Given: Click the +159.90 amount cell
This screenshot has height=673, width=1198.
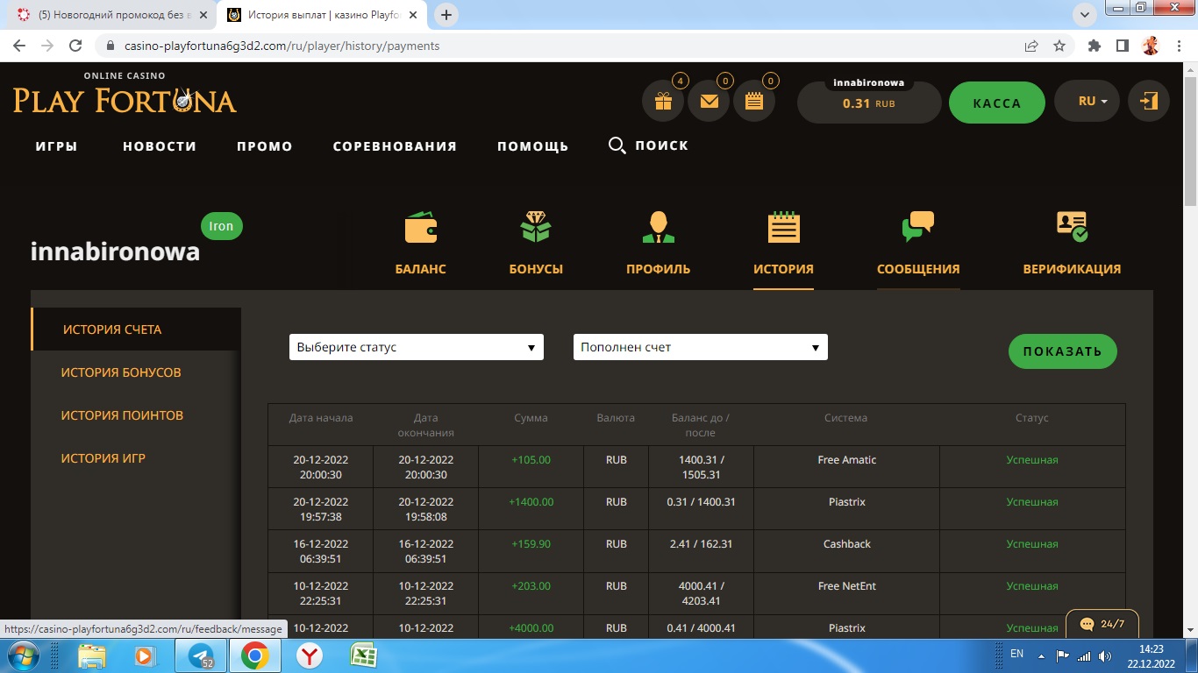Looking at the screenshot, I should pos(531,551).
